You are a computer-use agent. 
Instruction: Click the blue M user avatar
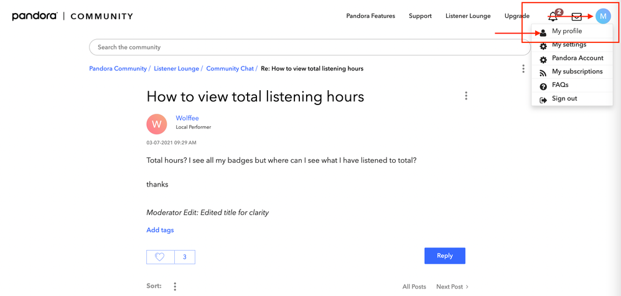[603, 16]
